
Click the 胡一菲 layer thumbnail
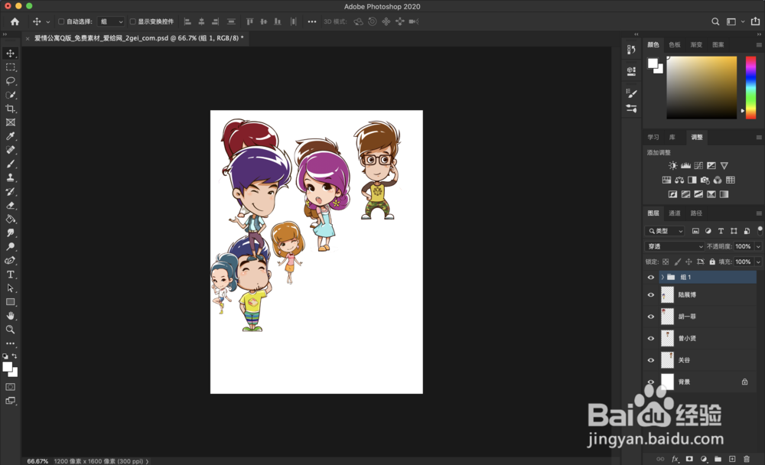[667, 316]
